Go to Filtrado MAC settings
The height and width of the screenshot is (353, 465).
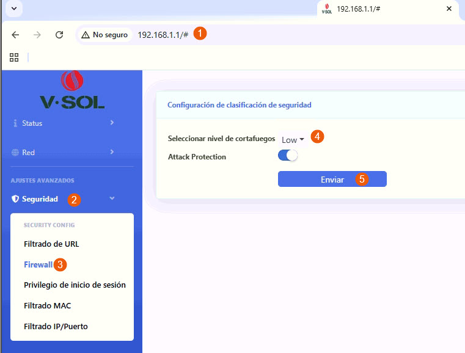click(x=48, y=305)
